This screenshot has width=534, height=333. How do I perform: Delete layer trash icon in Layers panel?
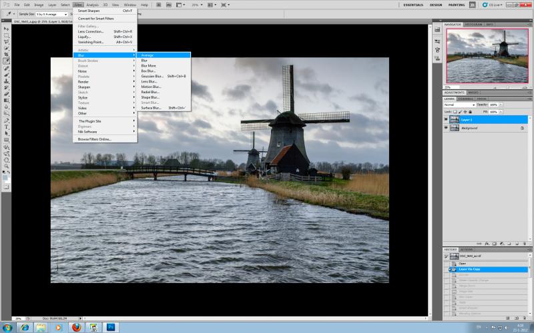pyautogui.click(x=525, y=244)
